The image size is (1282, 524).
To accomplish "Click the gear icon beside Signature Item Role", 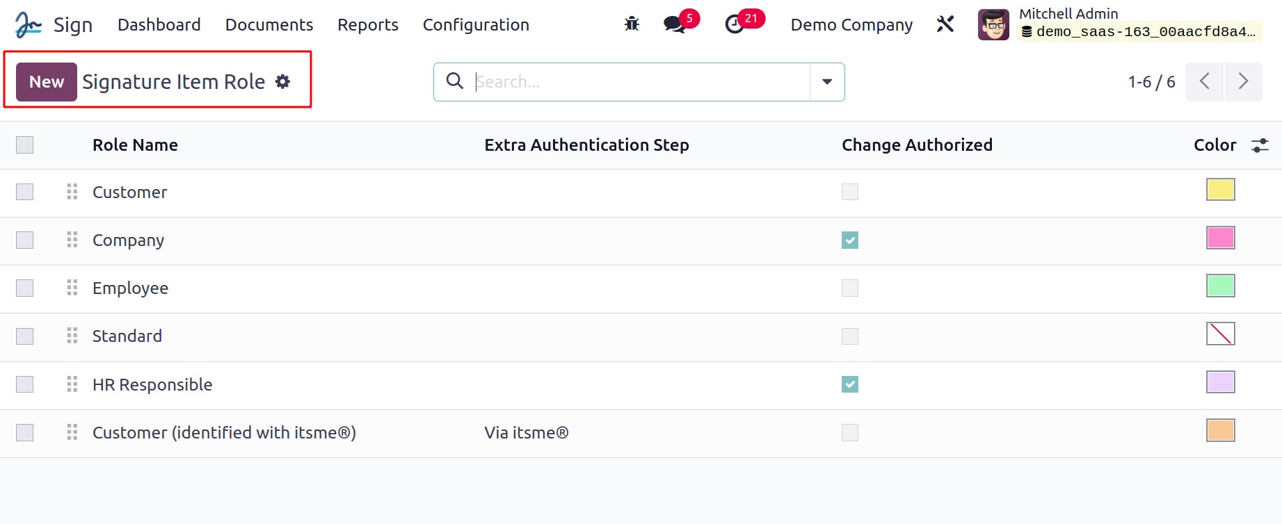I will pos(282,82).
